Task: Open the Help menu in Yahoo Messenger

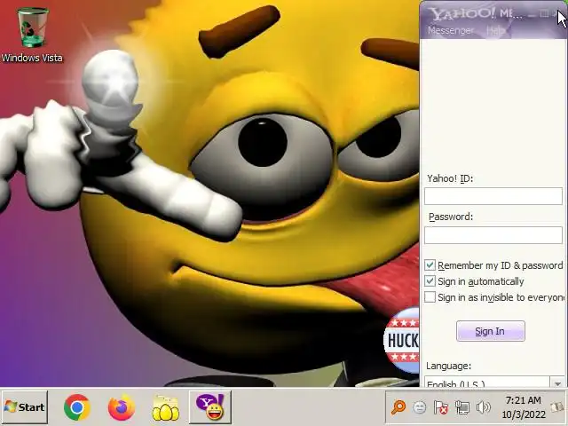Action: pyautogui.click(x=495, y=30)
